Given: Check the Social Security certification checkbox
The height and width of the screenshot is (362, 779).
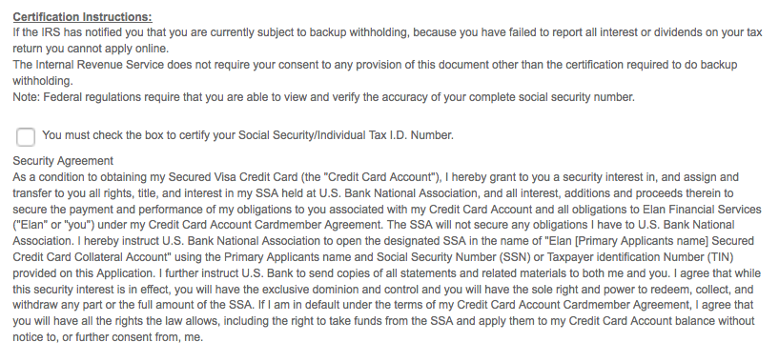Looking at the screenshot, I should [x=26, y=136].
